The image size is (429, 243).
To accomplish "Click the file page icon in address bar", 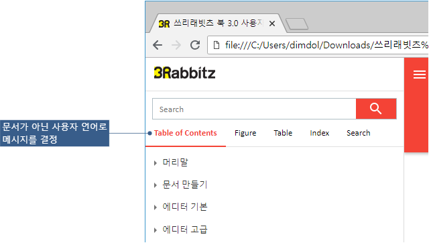I will pos(217,45).
